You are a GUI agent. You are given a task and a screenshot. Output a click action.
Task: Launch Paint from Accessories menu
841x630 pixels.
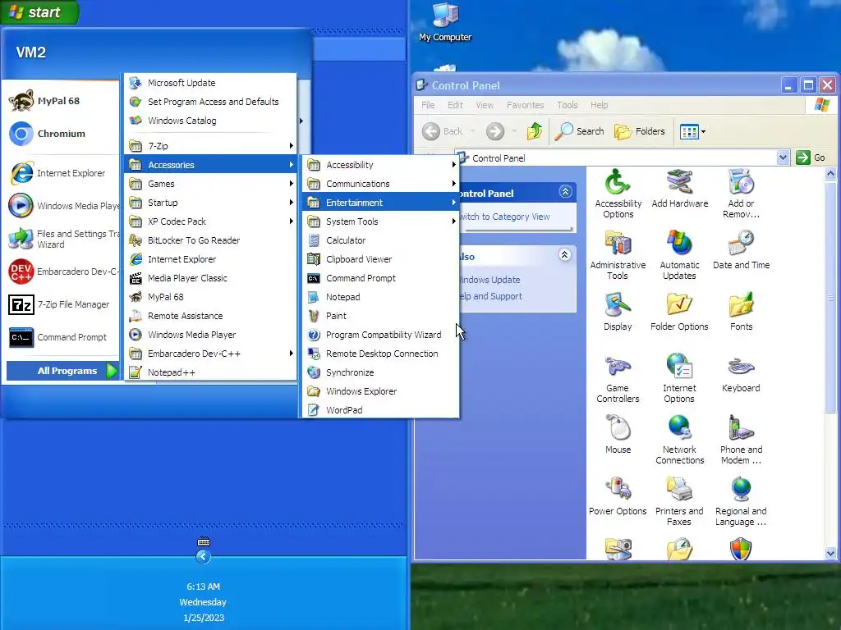(381, 316)
